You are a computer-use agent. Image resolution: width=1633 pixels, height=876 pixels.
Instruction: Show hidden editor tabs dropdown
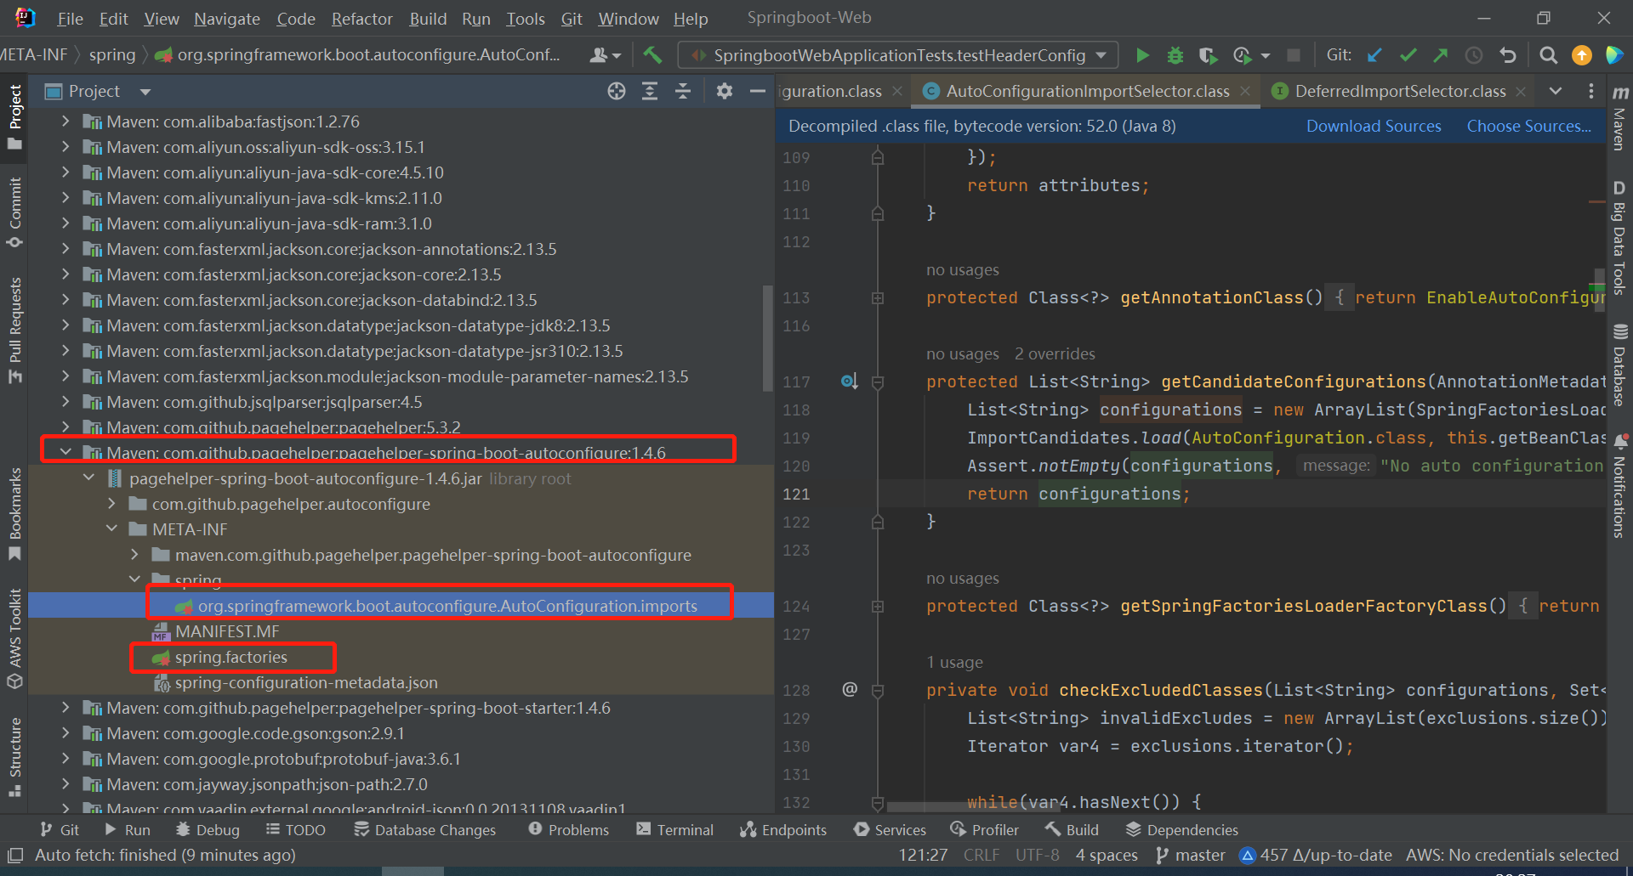1556,91
